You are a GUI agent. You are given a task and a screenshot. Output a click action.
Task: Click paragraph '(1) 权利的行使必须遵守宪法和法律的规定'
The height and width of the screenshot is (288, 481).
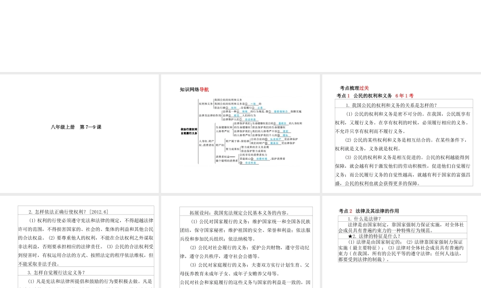[x=86, y=242]
